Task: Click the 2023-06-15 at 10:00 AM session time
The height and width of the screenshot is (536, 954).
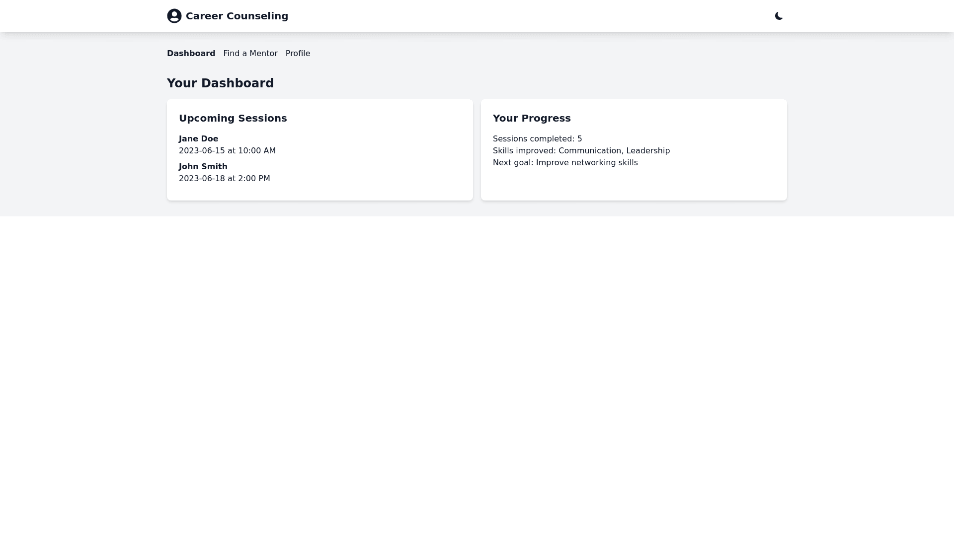Action: point(227,150)
